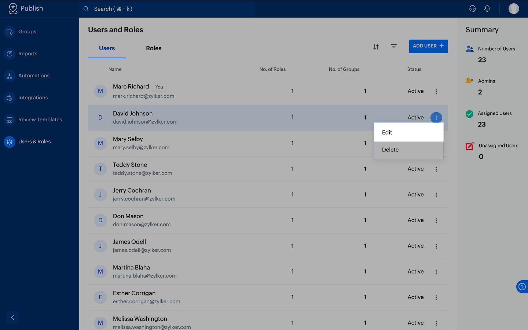Select the Users & Roles gear icon

tap(10, 142)
